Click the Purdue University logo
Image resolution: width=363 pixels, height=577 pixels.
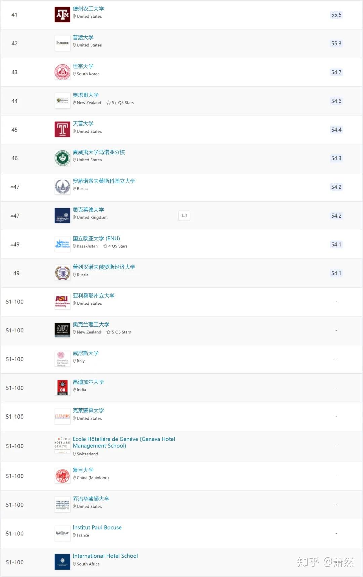(62, 43)
